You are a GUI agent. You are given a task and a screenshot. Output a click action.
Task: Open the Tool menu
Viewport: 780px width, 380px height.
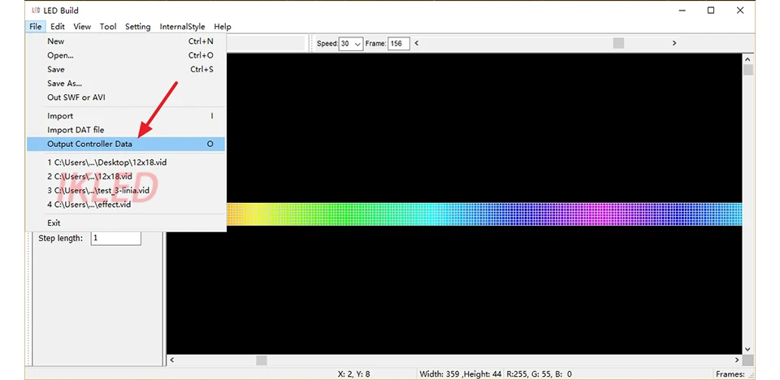108,26
